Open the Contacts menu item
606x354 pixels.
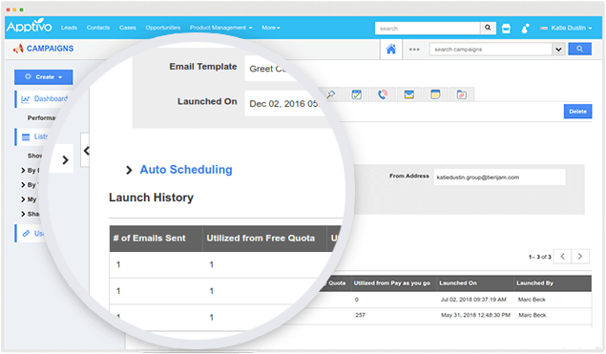pos(97,28)
